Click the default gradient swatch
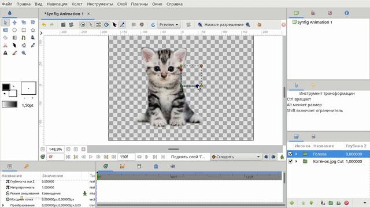 click(x=10, y=104)
